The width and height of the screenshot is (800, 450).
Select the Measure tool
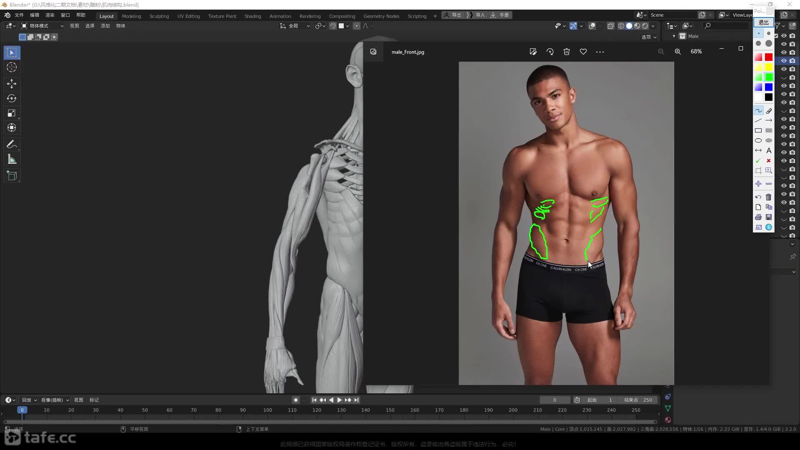[x=12, y=159]
